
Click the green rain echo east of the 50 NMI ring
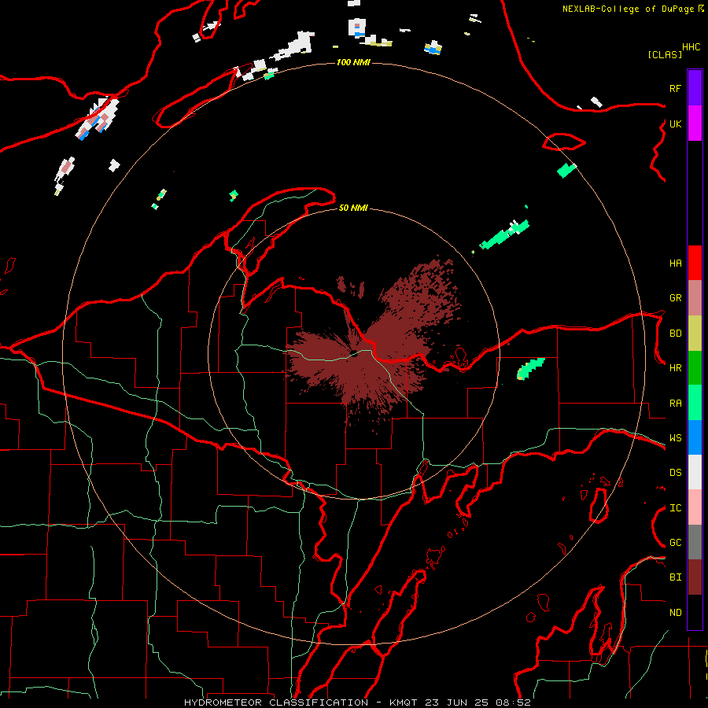coord(530,368)
